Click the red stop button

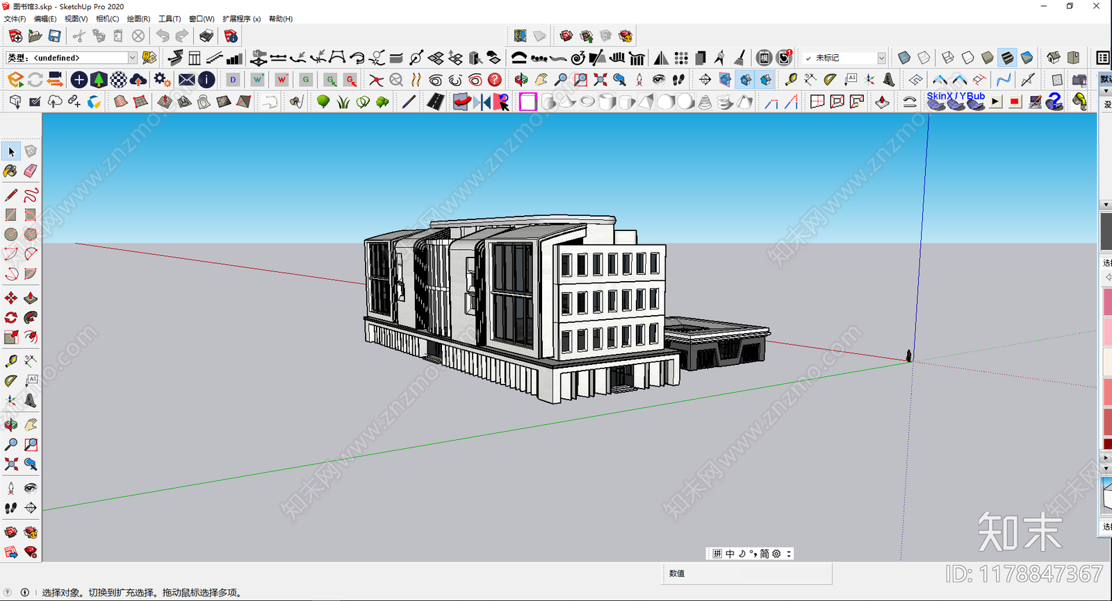click(x=1015, y=102)
